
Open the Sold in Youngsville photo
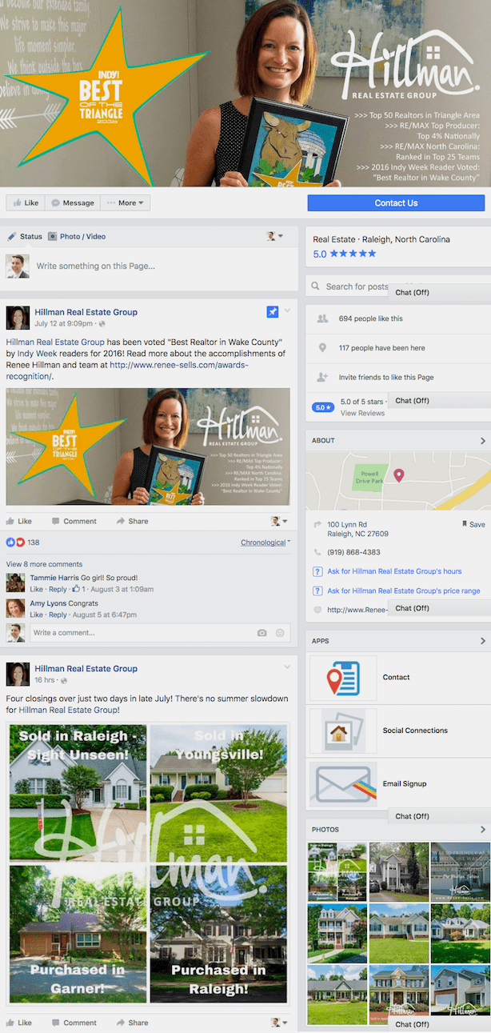coord(218,794)
